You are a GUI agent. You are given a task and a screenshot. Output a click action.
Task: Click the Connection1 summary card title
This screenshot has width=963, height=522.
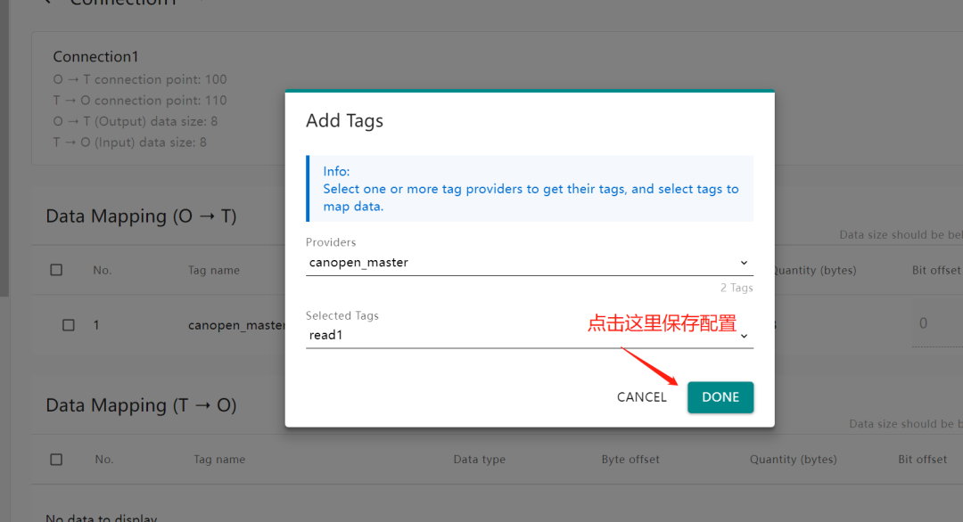coord(96,57)
